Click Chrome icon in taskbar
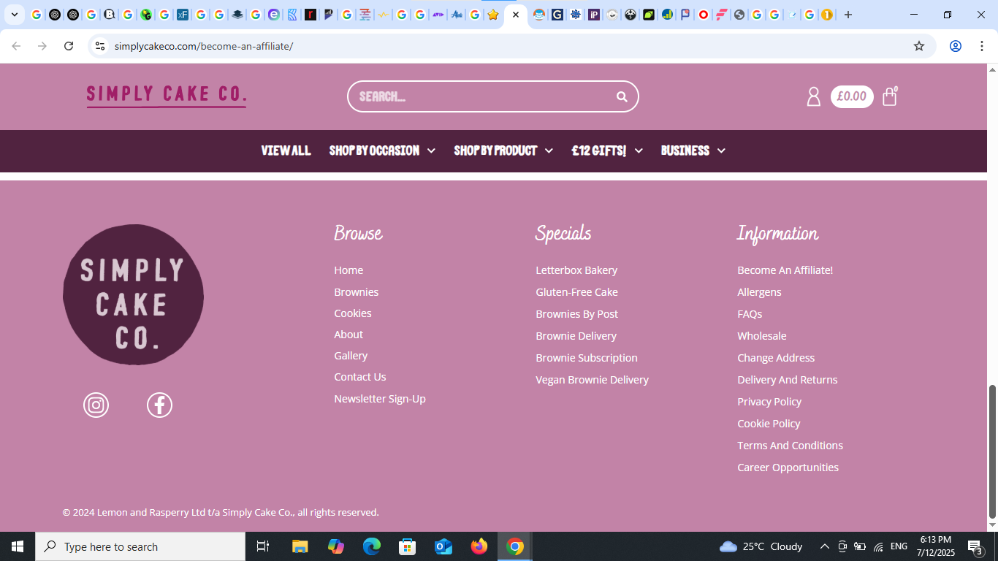The image size is (998, 561). [515, 546]
